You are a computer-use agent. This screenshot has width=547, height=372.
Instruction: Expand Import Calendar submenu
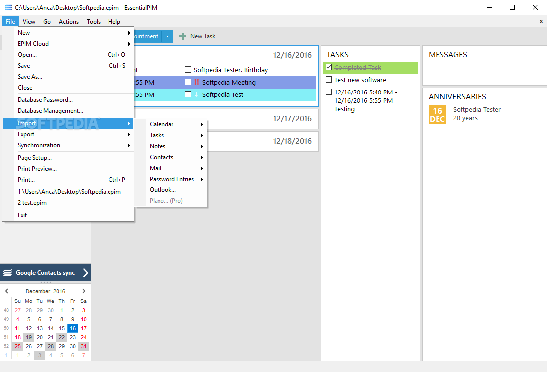tap(171, 124)
